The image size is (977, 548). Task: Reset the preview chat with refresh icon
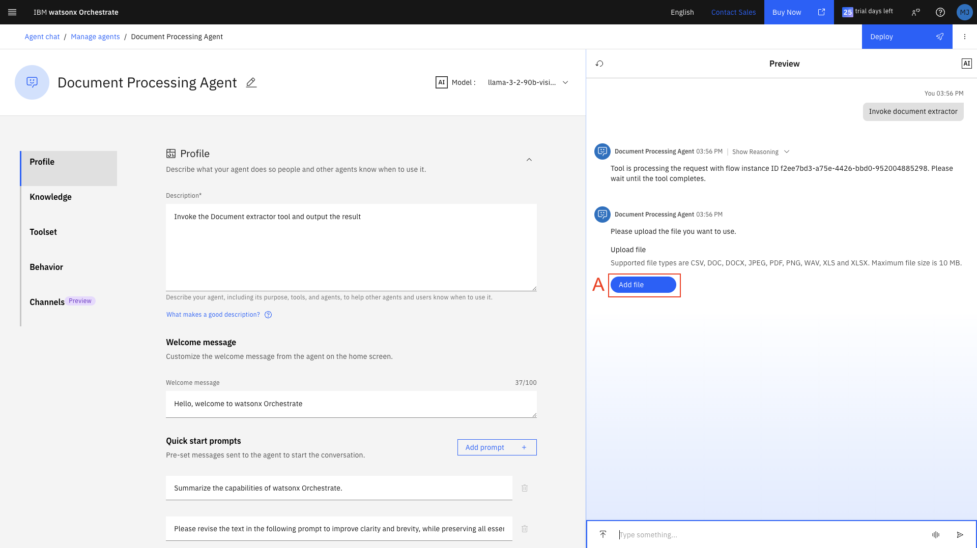click(x=599, y=64)
